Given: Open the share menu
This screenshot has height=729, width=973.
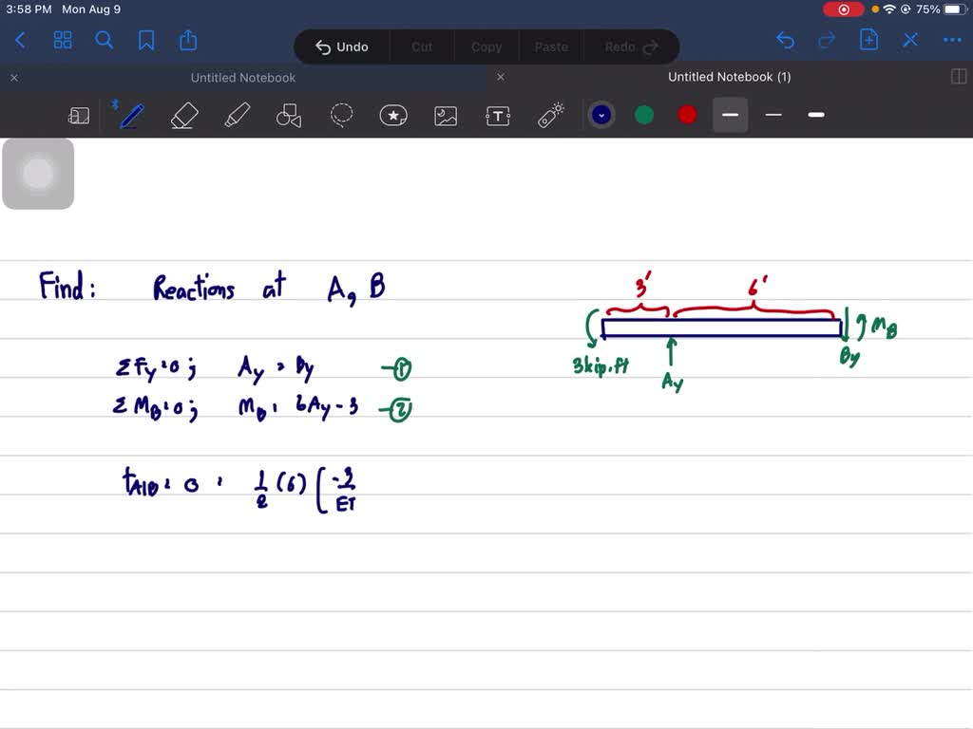Looking at the screenshot, I should (x=187, y=40).
